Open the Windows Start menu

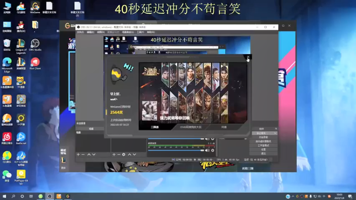pyautogui.click(x=4, y=196)
